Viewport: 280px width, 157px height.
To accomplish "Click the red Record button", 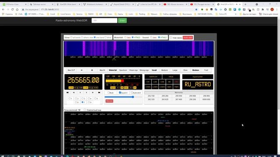I will [x=109, y=101].
